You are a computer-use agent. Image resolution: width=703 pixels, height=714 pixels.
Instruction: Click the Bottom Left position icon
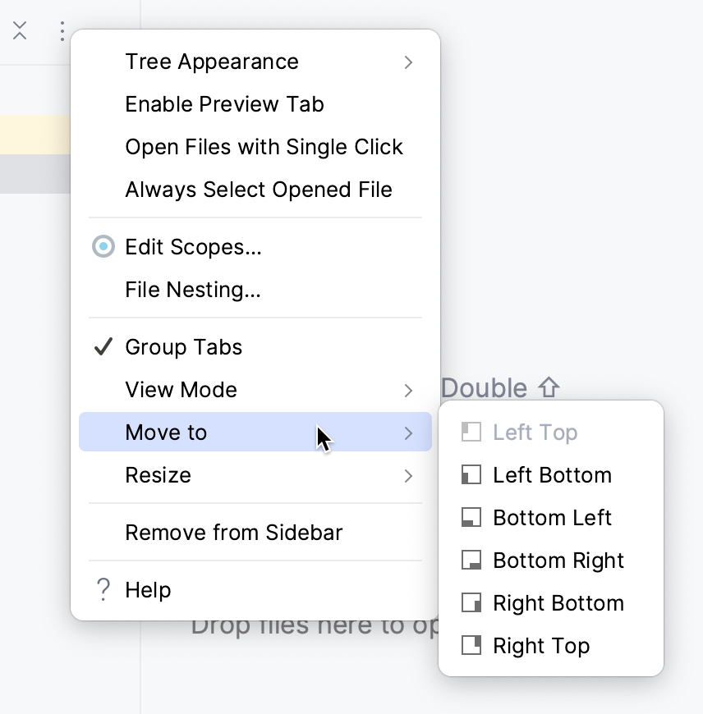pyautogui.click(x=471, y=518)
